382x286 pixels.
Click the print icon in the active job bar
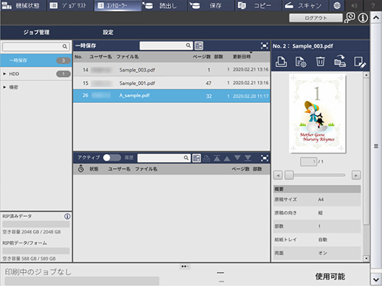coord(206,158)
